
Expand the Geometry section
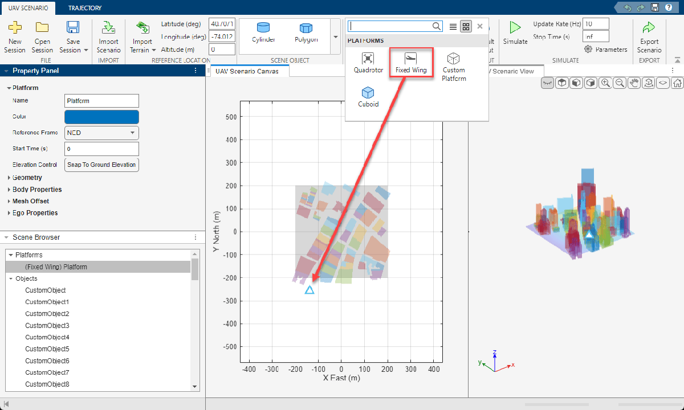click(27, 178)
